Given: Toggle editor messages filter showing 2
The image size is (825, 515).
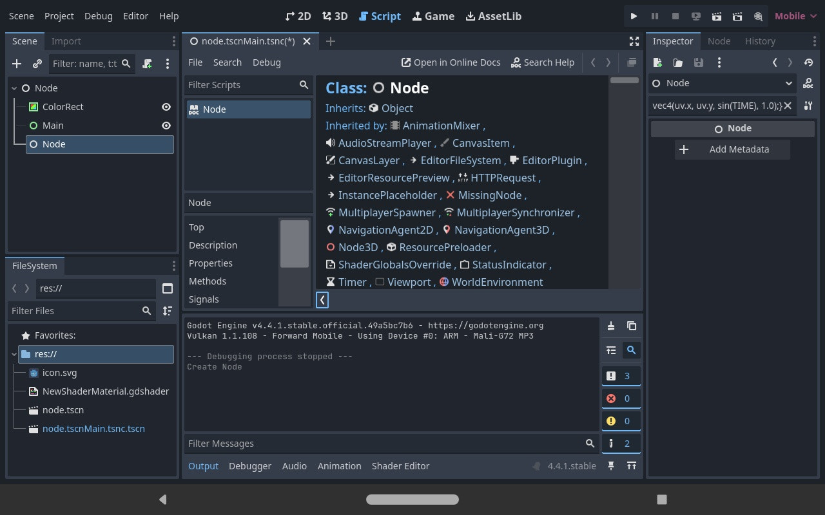Looking at the screenshot, I should [x=621, y=444].
